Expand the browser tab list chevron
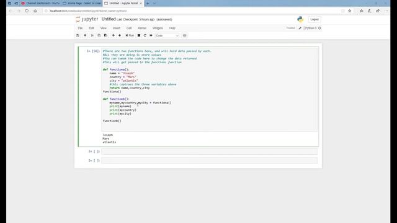 pyautogui.click(x=154, y=3)
